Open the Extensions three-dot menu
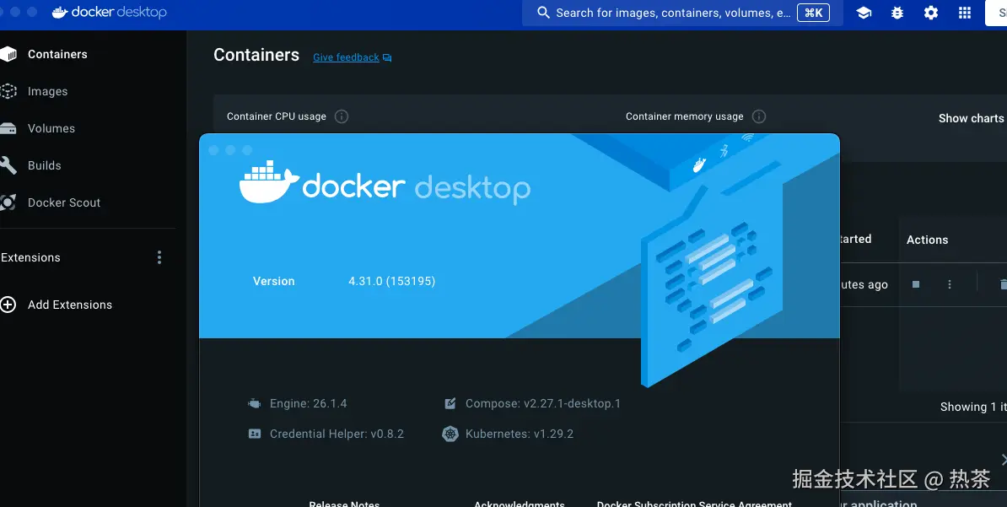This screenshot has height=507, width=1007. pyautogui.click(x=159, y=257)
